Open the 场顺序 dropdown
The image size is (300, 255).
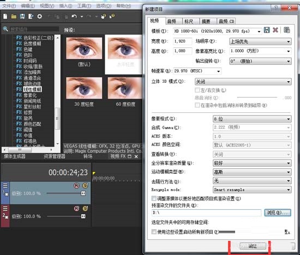[x=260, y=41]
